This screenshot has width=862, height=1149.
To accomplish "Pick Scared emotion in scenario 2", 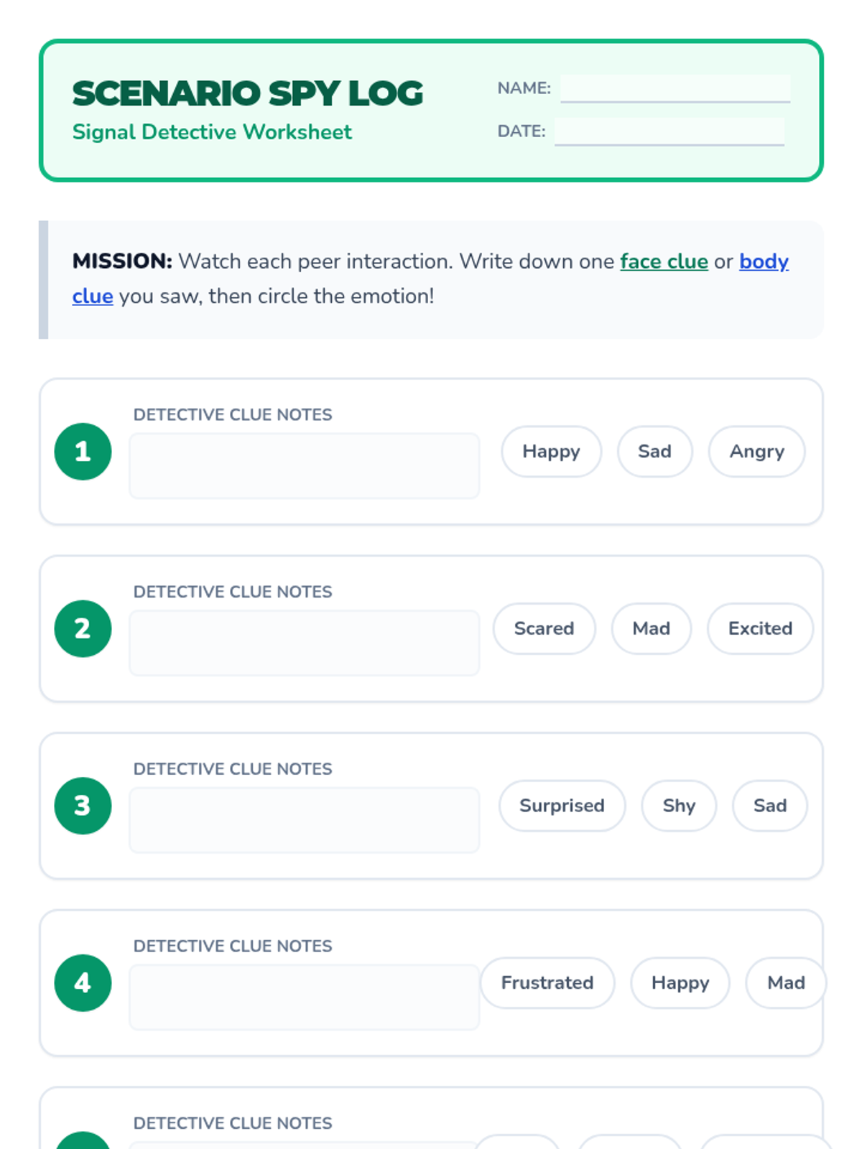I will coord(544,628).
